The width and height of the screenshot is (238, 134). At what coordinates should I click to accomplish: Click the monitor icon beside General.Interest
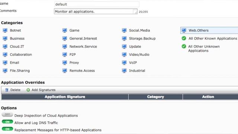[65, 38]
